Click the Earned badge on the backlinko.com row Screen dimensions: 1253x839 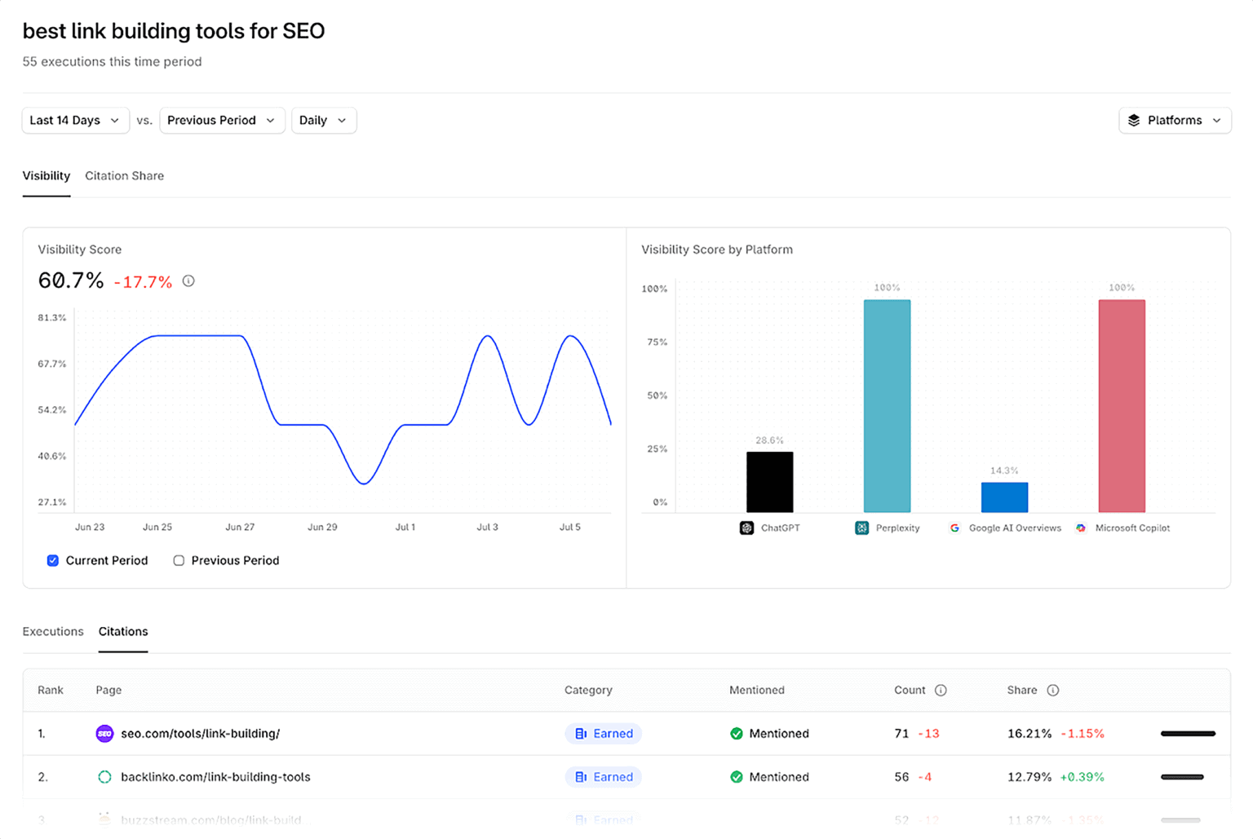[603, 777]
